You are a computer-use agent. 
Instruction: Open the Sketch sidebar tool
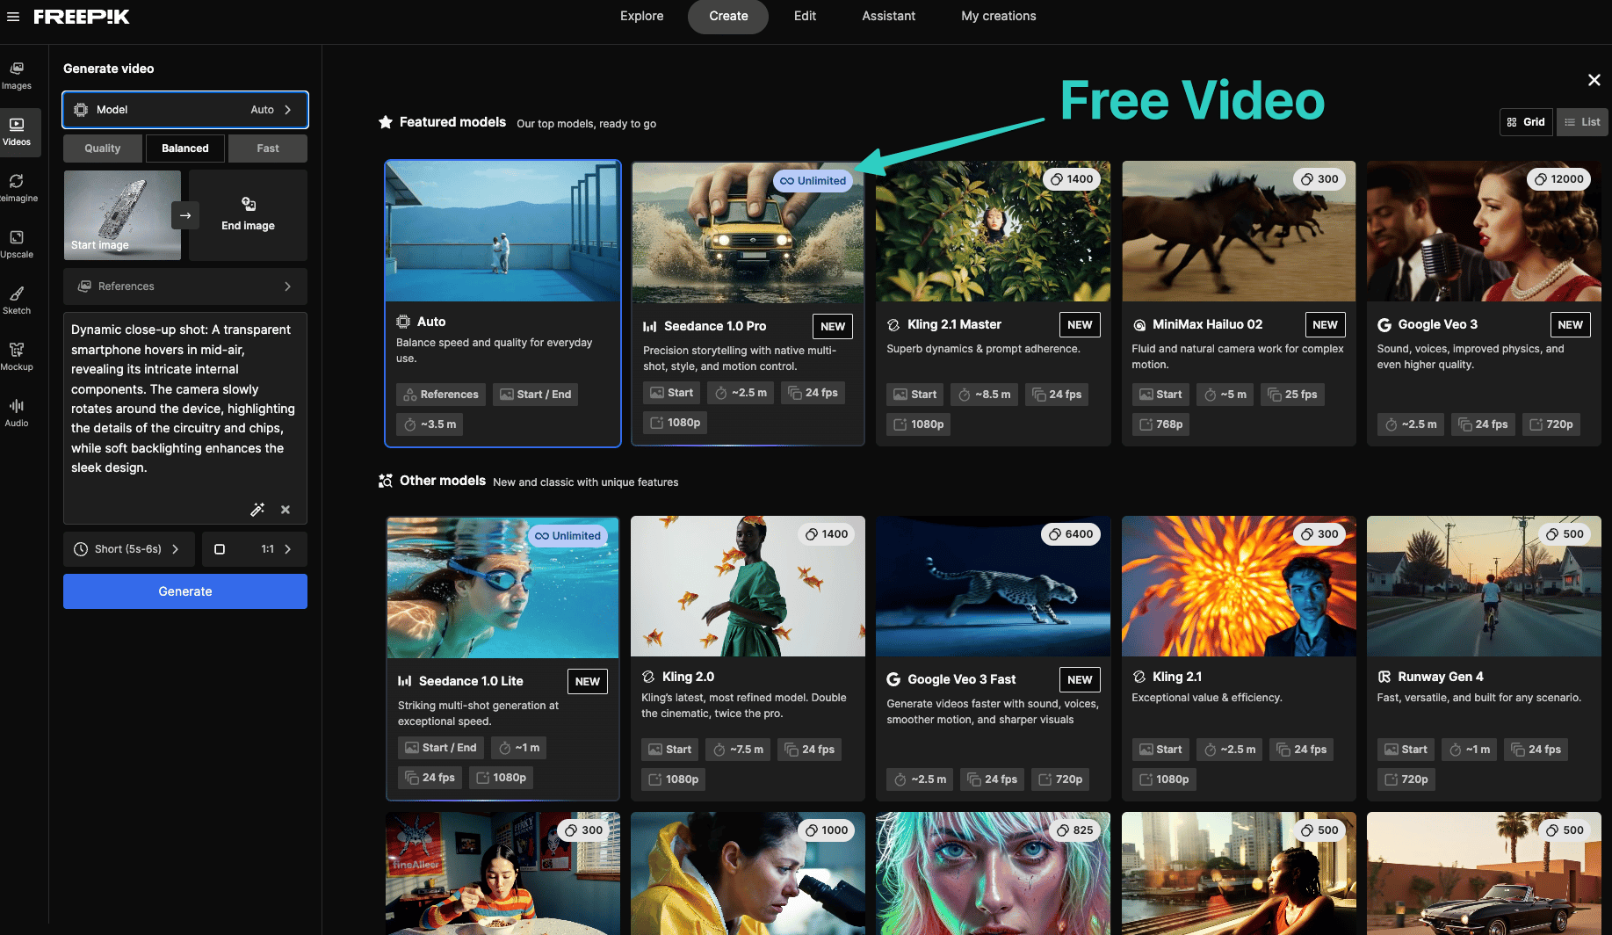(x=17, y=301)
